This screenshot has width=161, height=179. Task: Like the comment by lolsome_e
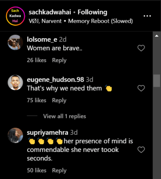[x=141, y=48]
